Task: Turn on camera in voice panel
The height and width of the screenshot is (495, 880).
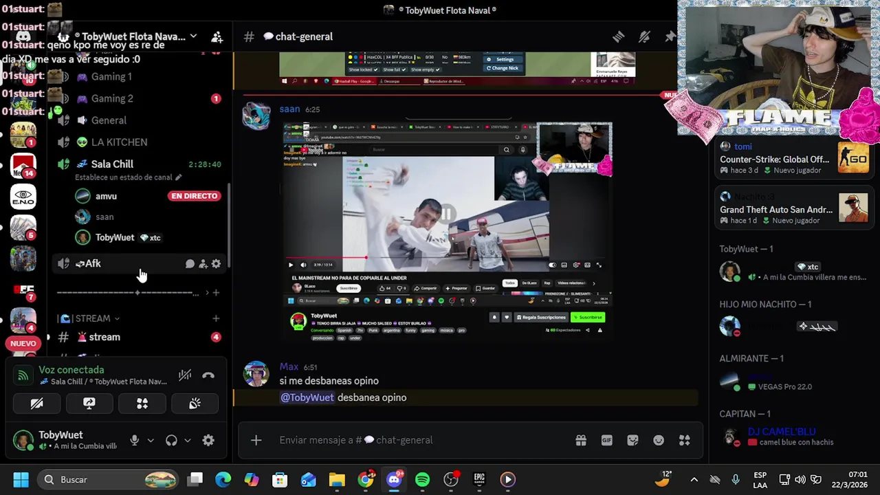Action: coord(36,404)
